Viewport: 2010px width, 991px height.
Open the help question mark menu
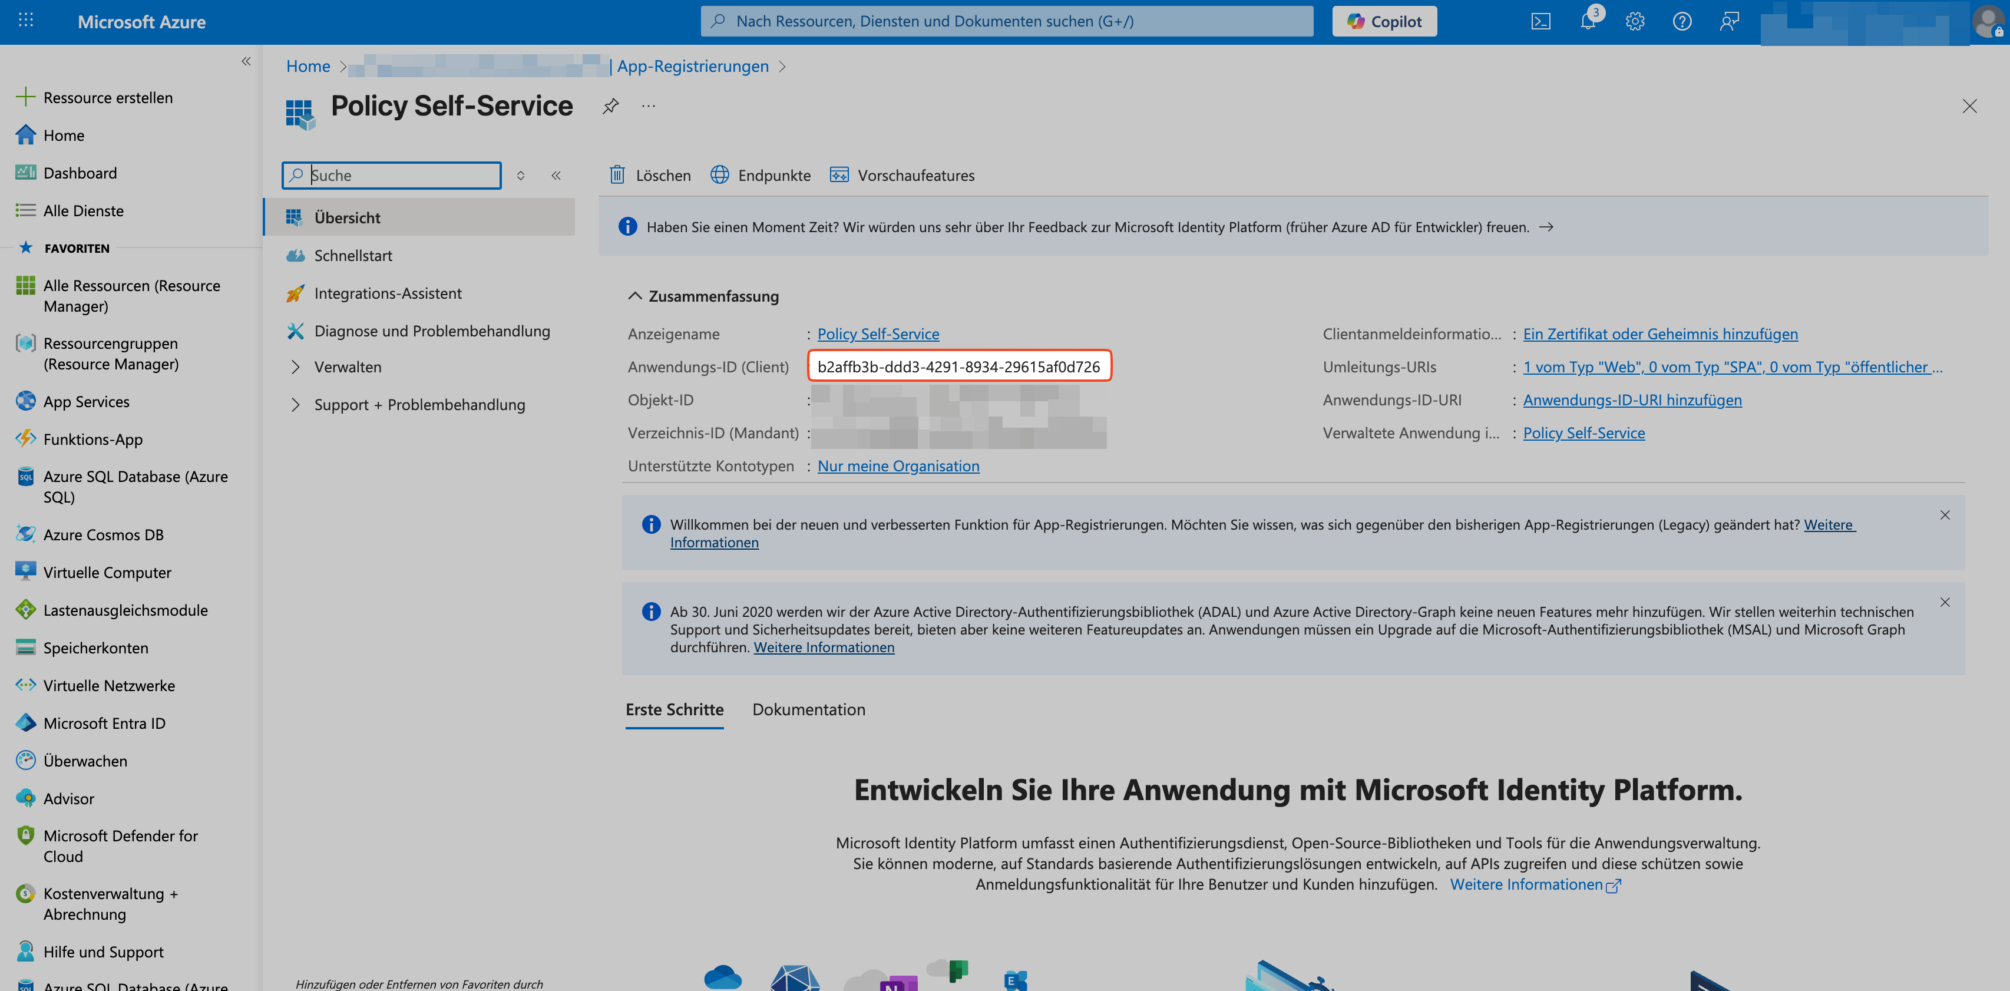(x=1682, y=21)
